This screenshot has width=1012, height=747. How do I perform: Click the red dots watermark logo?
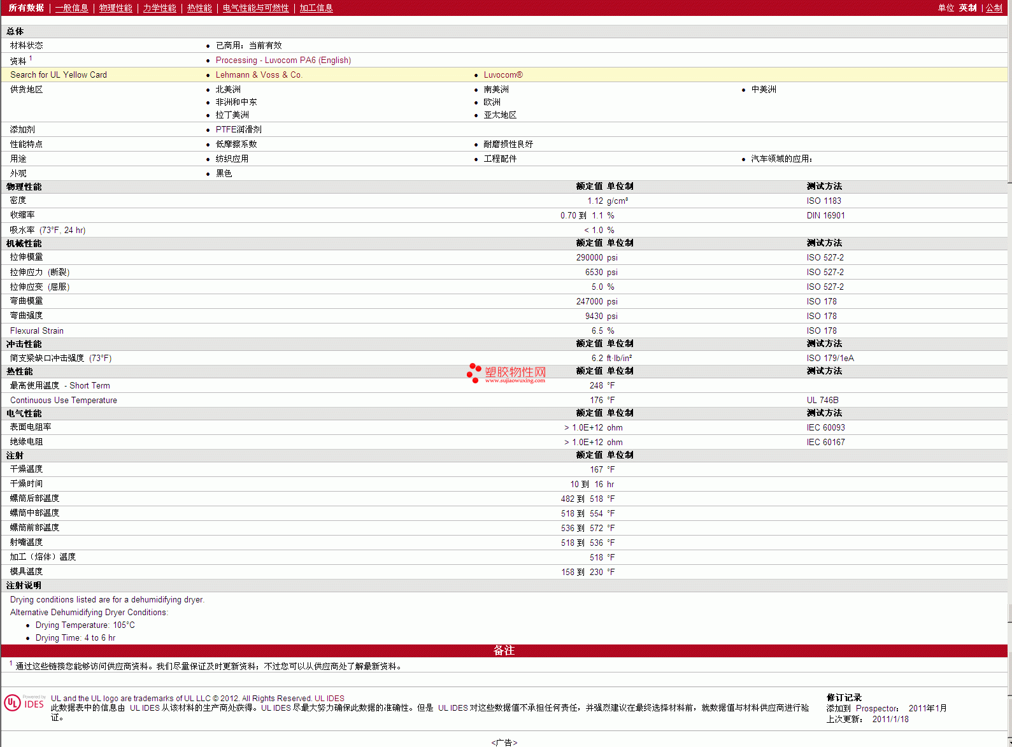[473, 373]
